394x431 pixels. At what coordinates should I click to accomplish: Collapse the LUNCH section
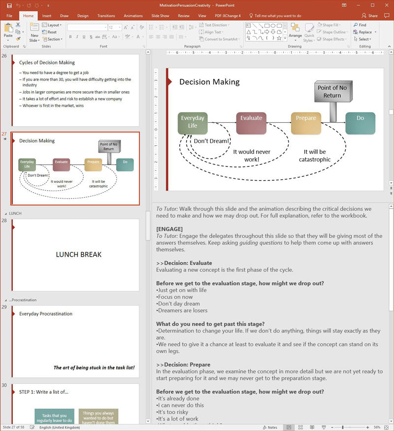[x=6, y=214]
